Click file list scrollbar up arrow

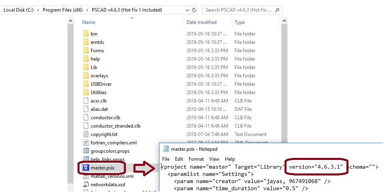[x=285, y=21]
